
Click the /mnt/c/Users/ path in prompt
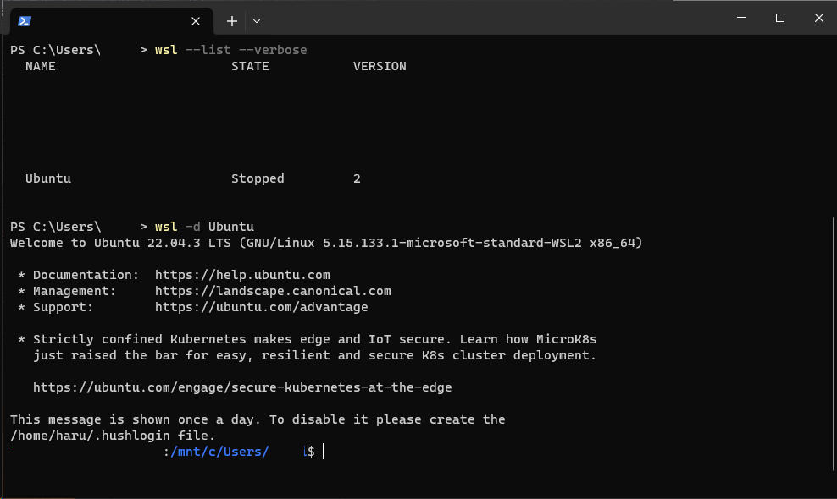[x=219, y=452]
